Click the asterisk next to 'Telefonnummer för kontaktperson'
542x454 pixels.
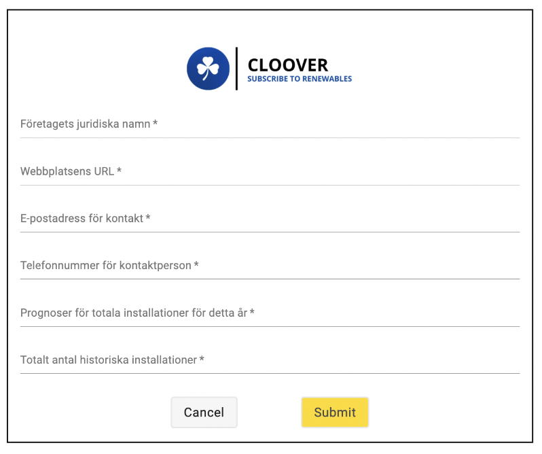click(x=196, y=264)
